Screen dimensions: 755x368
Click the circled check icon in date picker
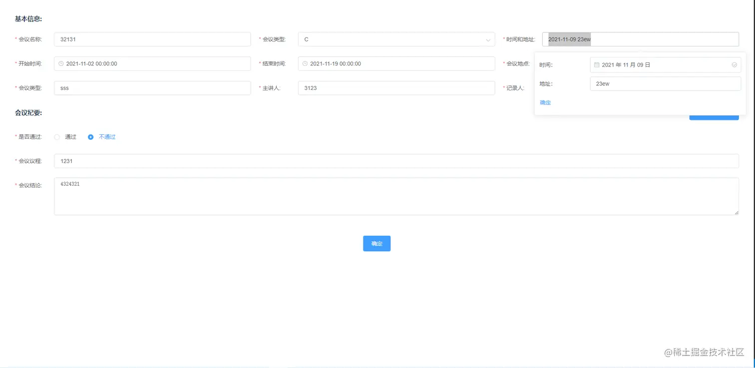(734, 65)
